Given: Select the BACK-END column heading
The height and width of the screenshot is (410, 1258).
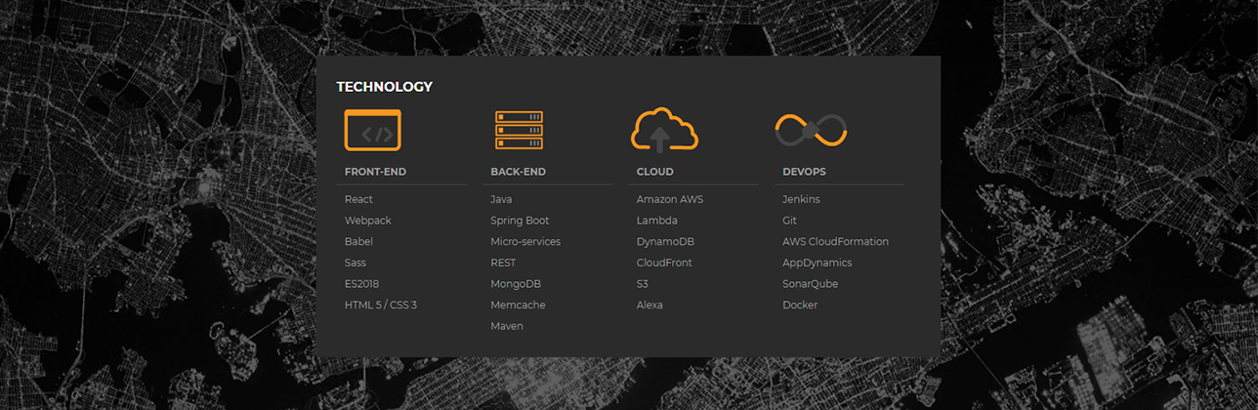Looking at the screenshot, I should (x=518, y=172).
